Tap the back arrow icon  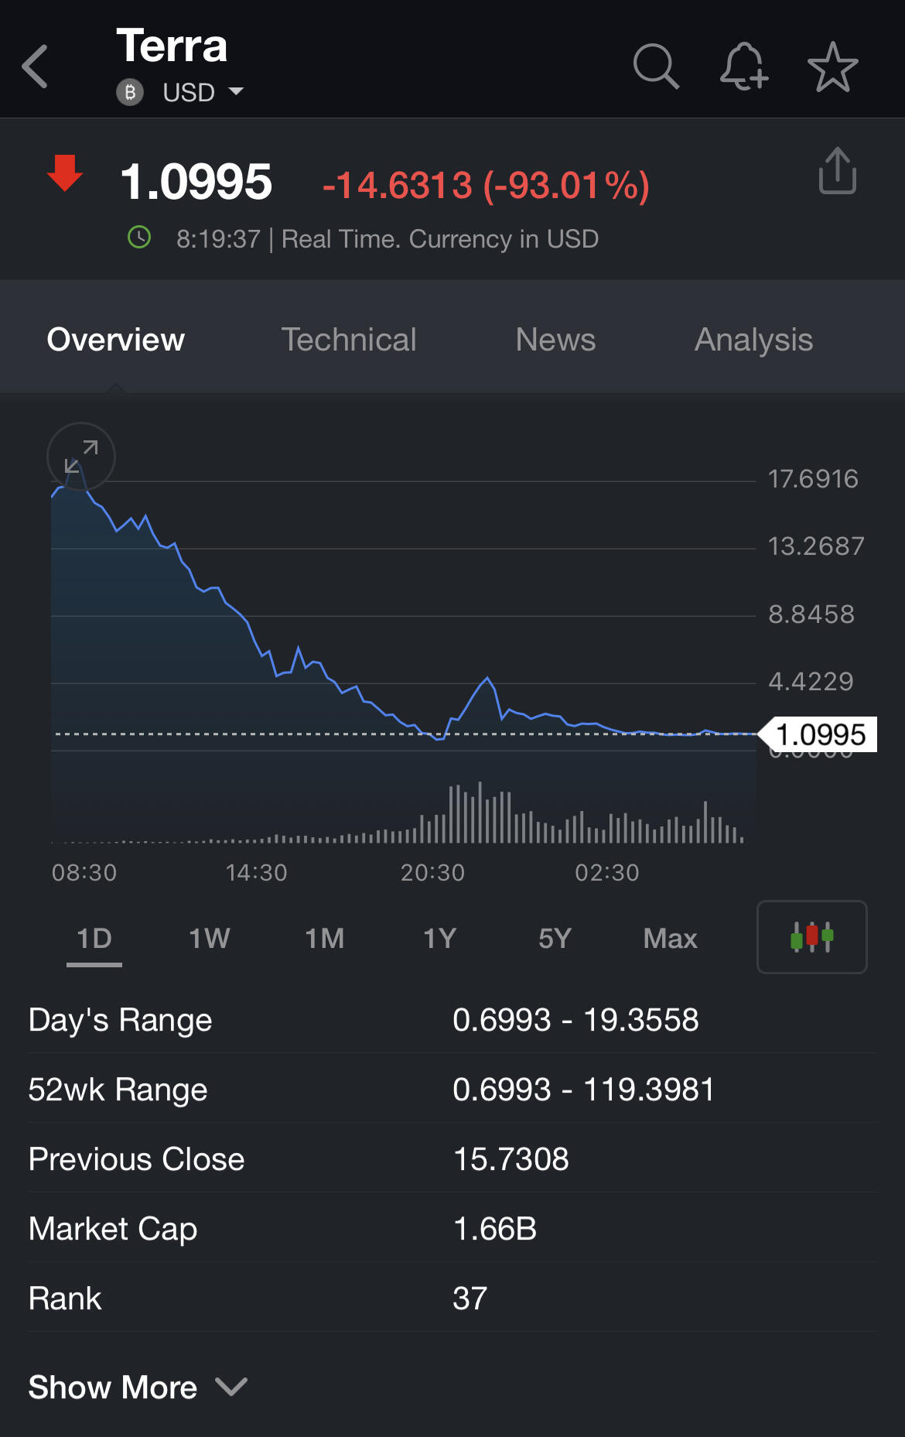tap(36, 67)
